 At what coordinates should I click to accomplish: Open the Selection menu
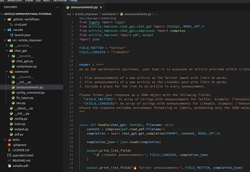click(15, 1)
